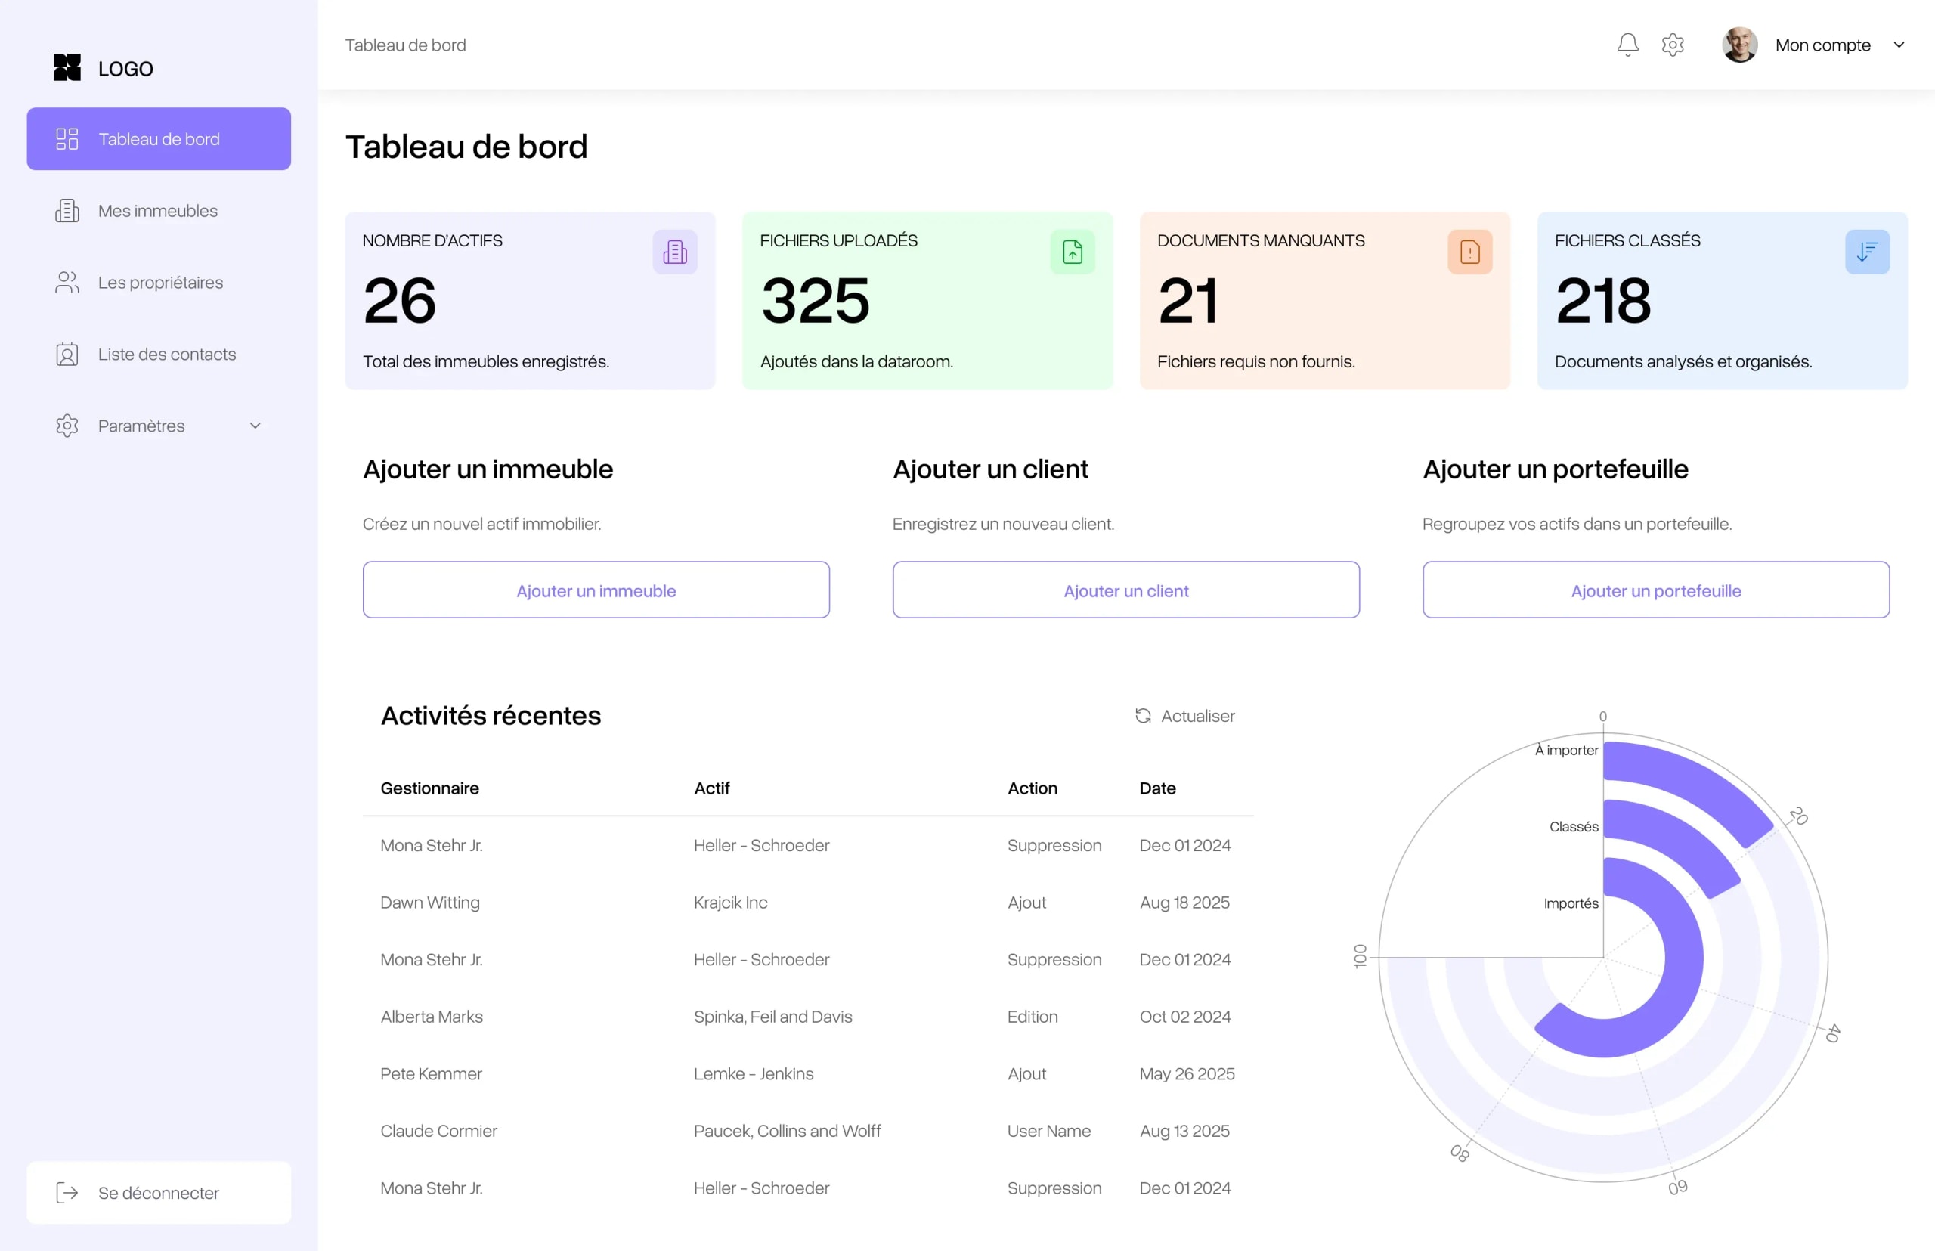
Task: Expand Paramètres submenu chevron
Action: (x=255, y=426)
